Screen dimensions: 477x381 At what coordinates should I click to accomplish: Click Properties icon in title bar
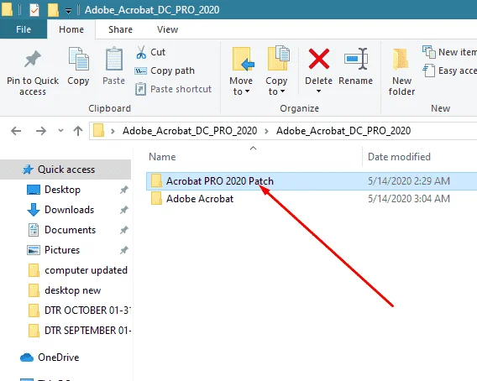34,10
